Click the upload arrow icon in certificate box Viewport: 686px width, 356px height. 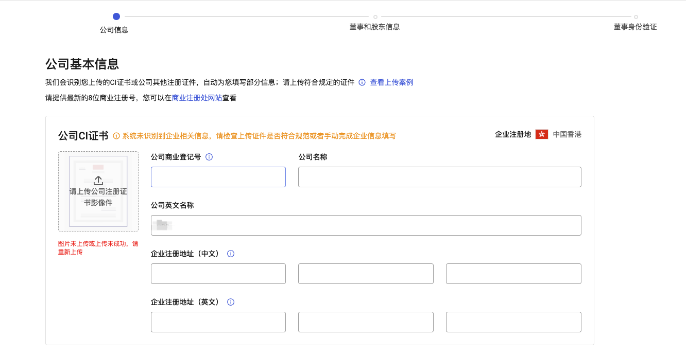[98, 180]
